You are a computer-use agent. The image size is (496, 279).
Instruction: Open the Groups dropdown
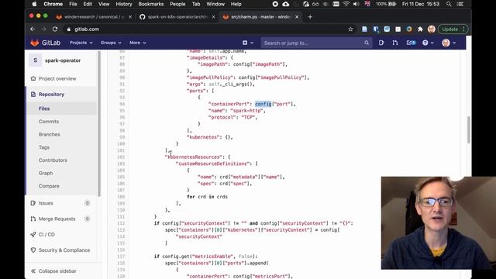111,43
